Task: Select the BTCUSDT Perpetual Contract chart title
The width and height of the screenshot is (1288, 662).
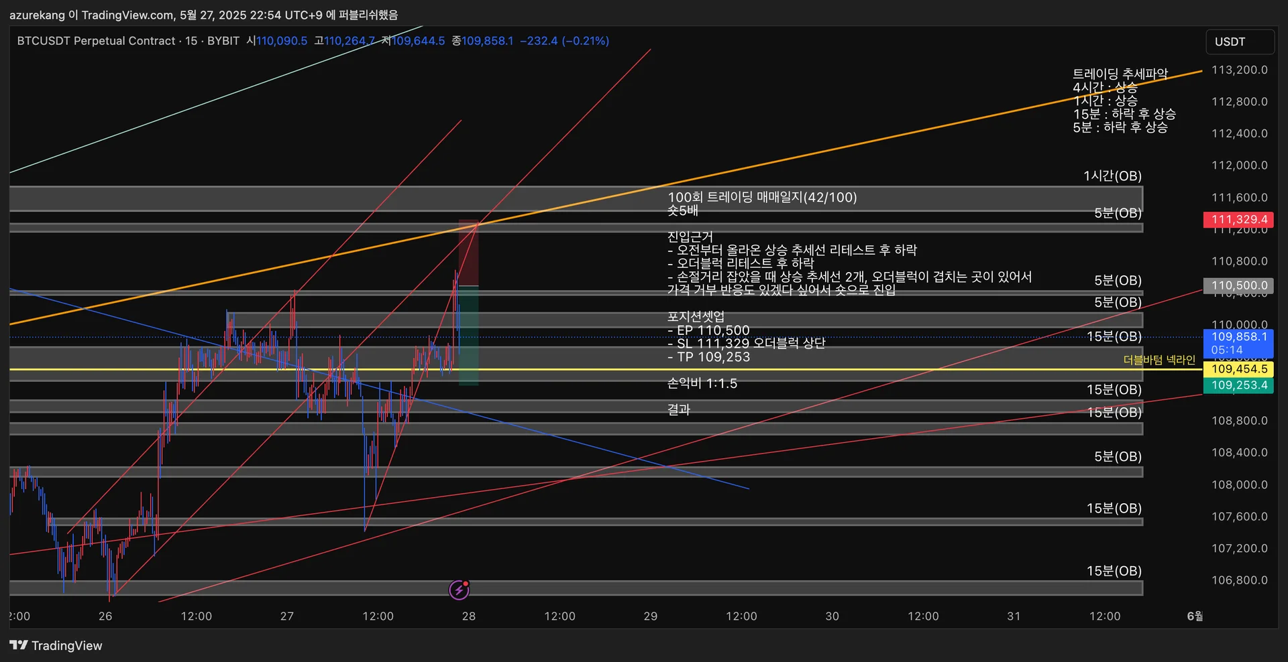Action: tap(96, 41)
